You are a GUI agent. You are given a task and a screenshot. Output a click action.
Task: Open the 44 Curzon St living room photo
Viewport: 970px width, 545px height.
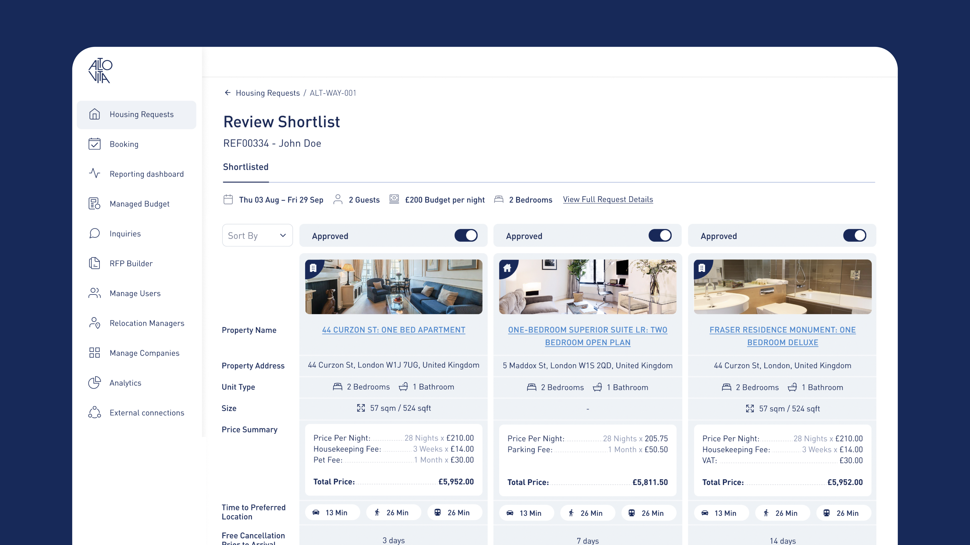point(394,287)
